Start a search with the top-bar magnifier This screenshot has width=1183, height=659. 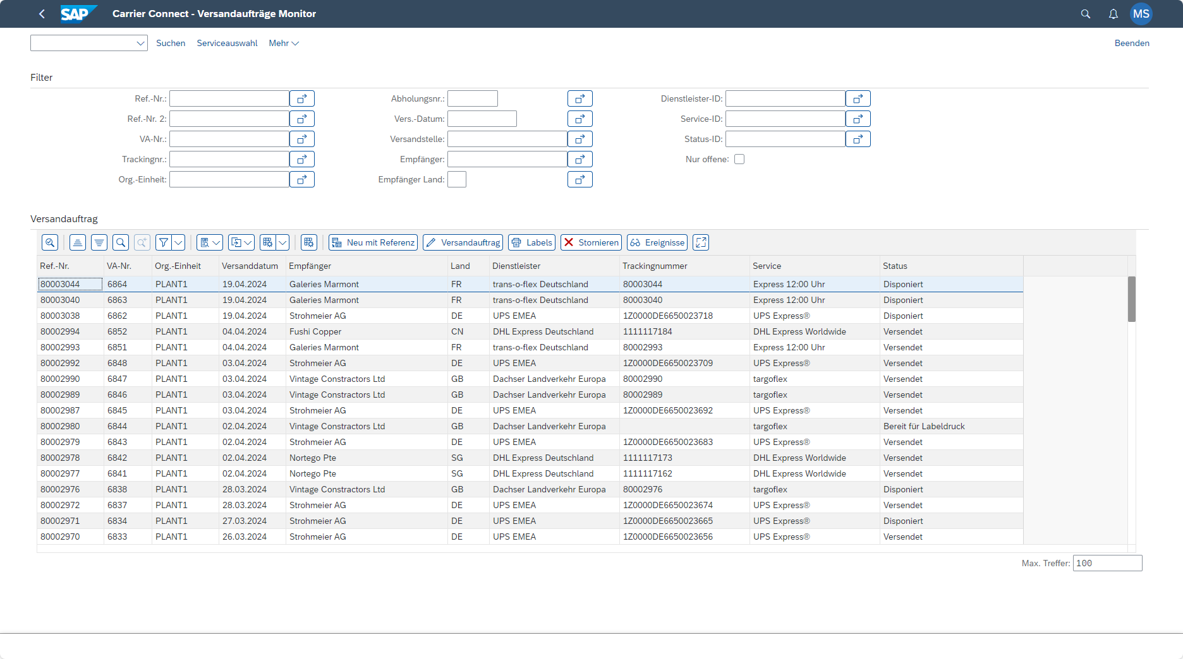[1085, 13]
